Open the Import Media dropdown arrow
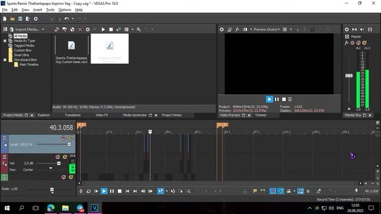This screenshot has width=381, height=214. 43,29
